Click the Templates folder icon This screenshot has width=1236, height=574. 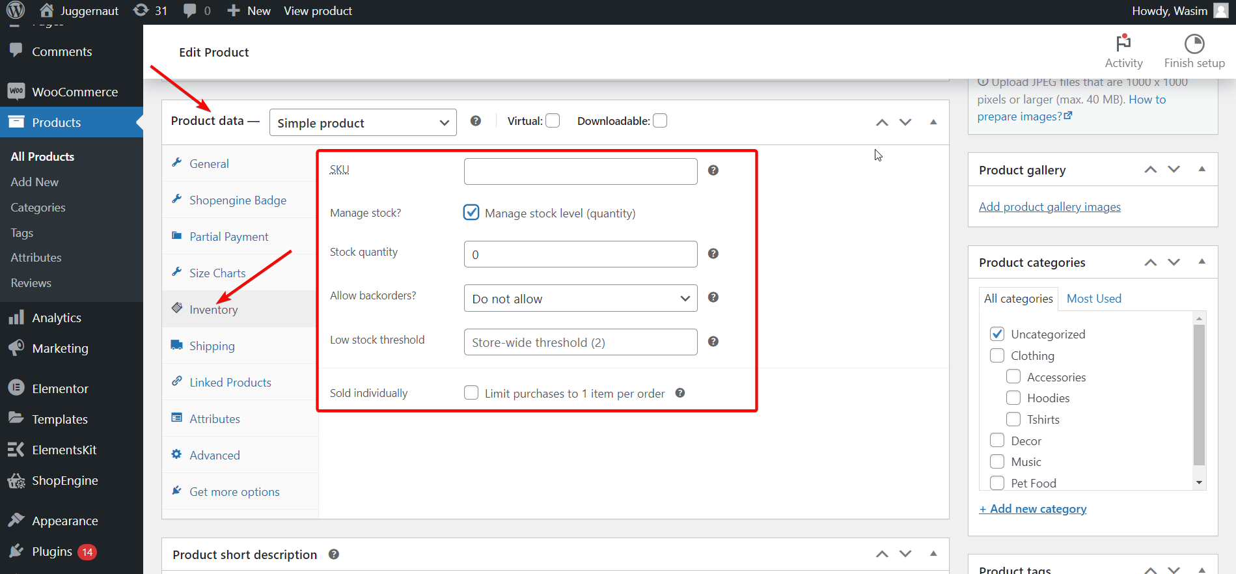click(x=16, y=418)
